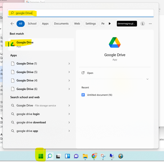Screen dimensions: 164x164
Task: Select the School filter tab
Action: point(32,24)
